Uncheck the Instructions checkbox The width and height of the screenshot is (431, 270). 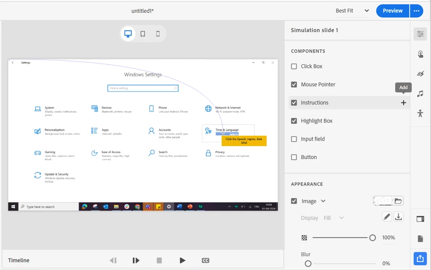[x=294, y=103]
